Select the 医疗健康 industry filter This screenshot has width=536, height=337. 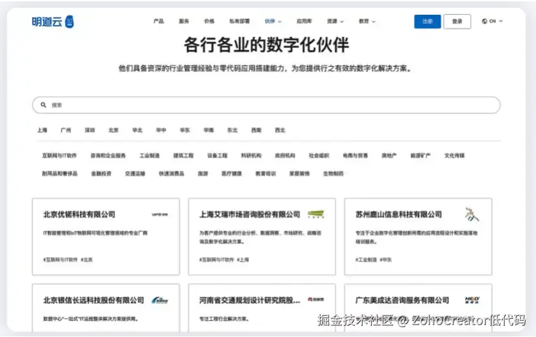click(x=232, y=174)
